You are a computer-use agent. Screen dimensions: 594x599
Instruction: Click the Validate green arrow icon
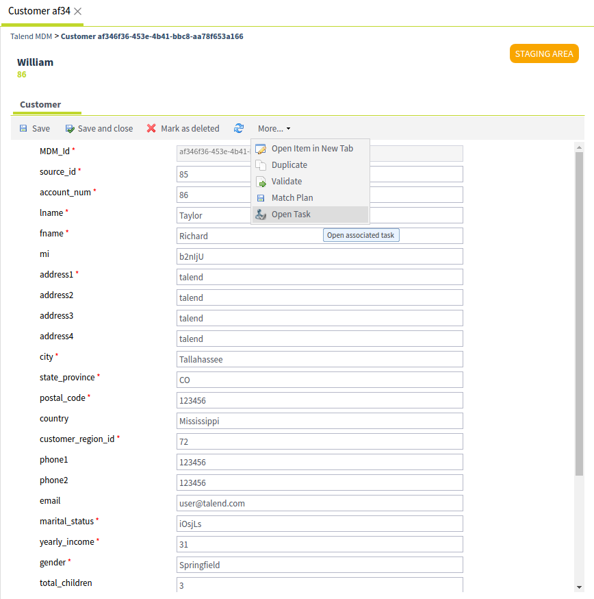point(261,182)
